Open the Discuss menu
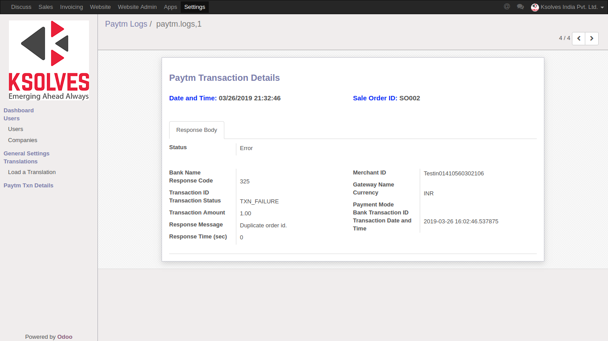The width and height of the screenshot is (608, 341). pyautogui.click(x=21, y=7)
